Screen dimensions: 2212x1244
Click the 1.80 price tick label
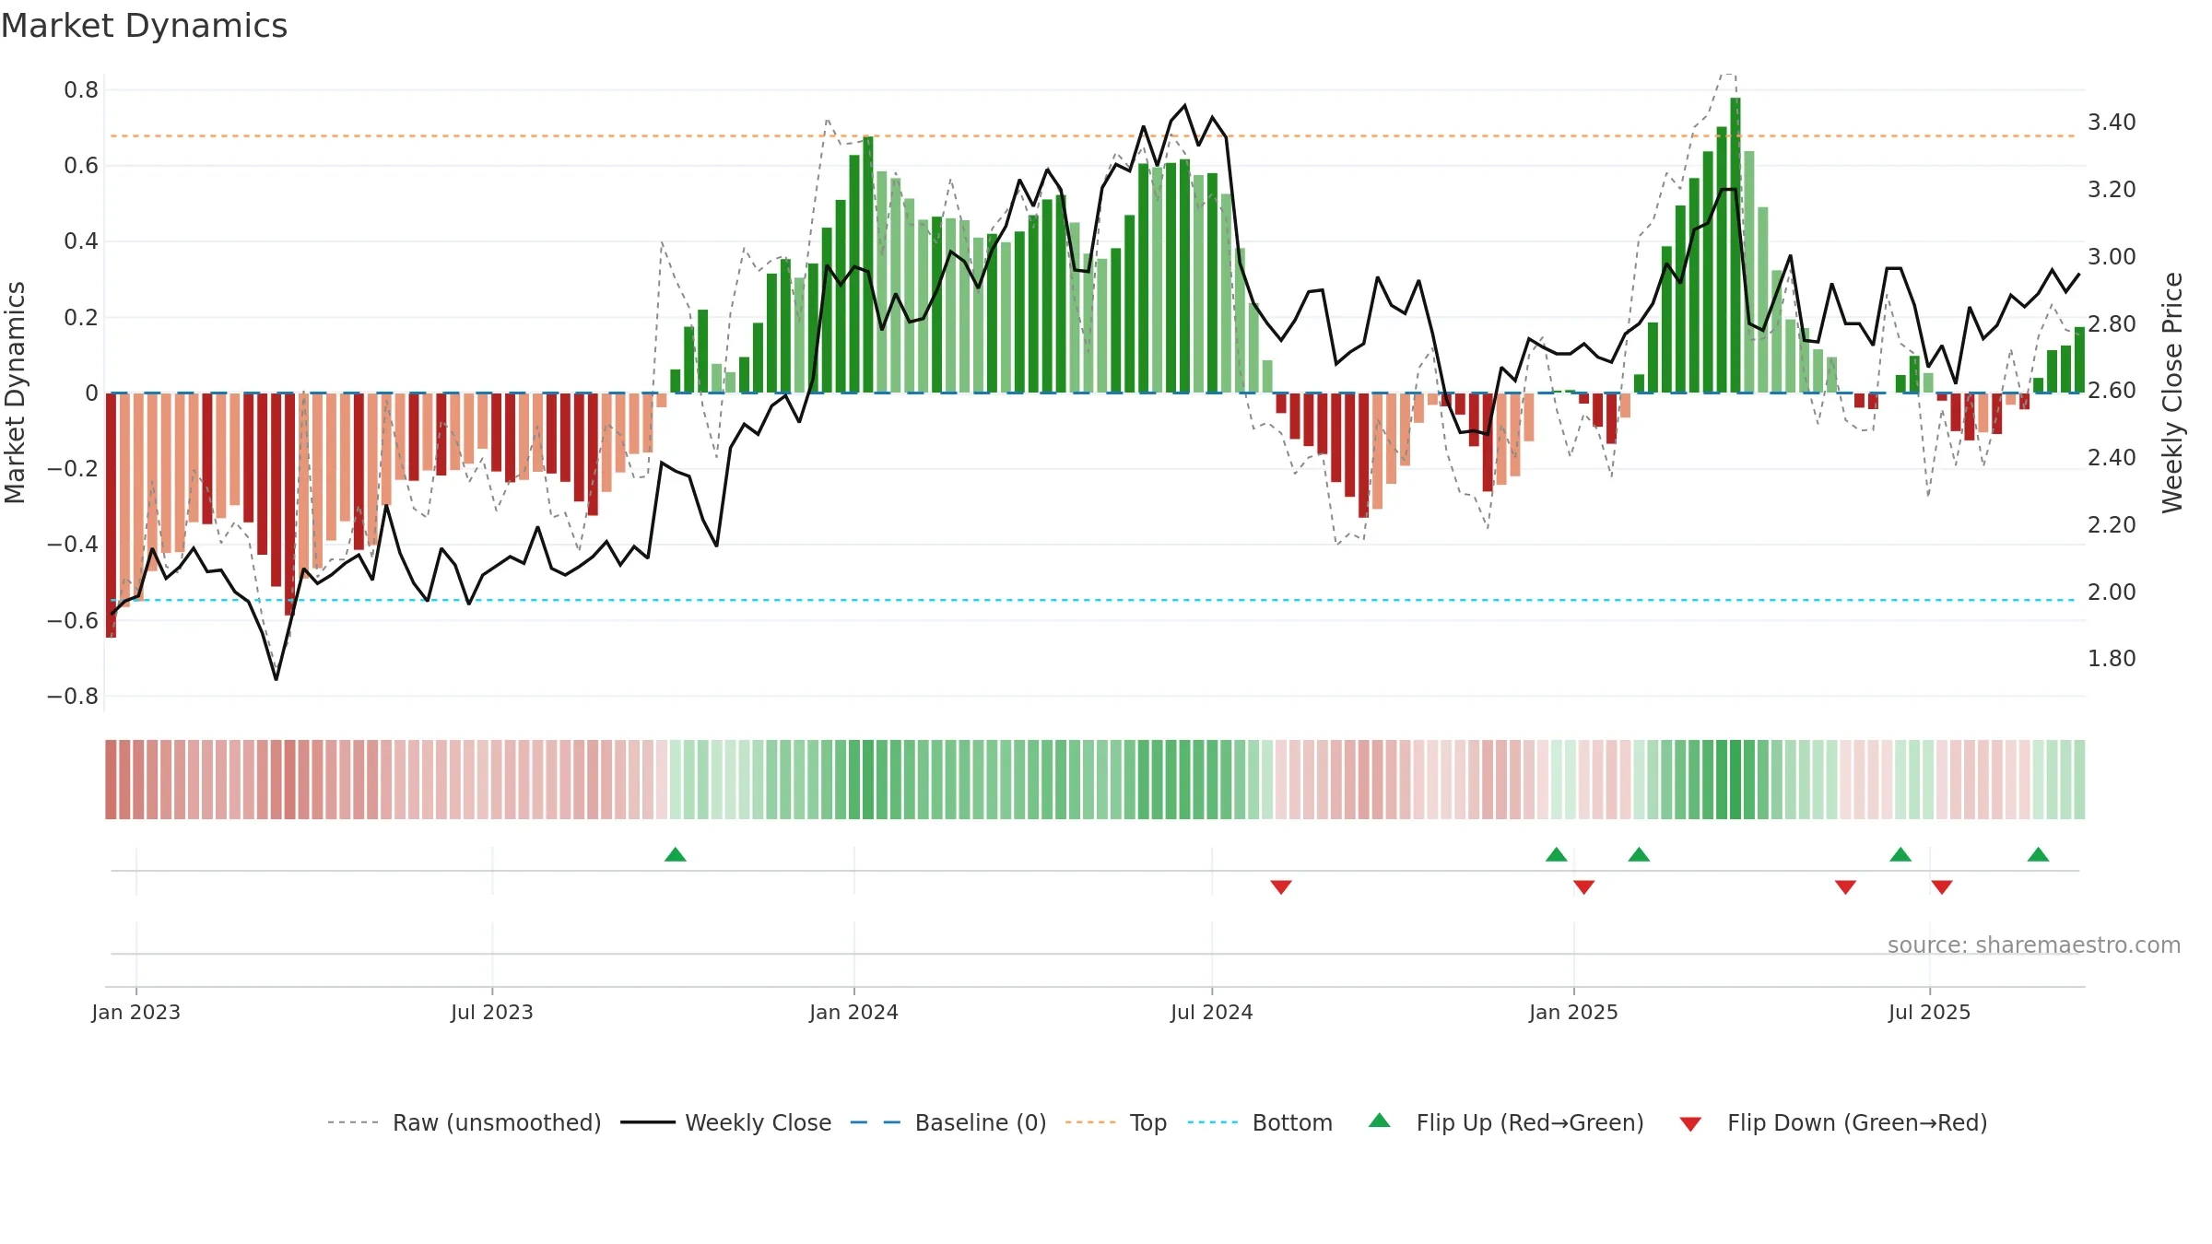click(x=2112, y=659)
